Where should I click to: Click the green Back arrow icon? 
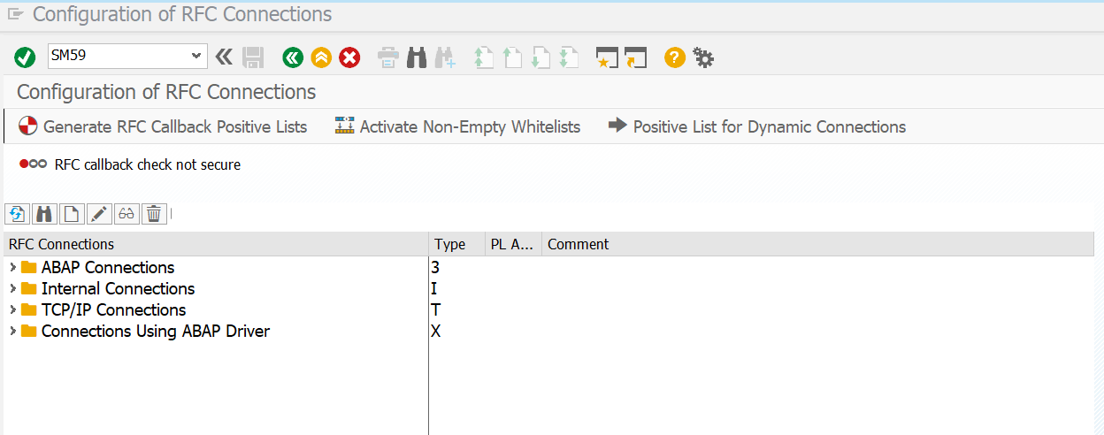[293, 57]
